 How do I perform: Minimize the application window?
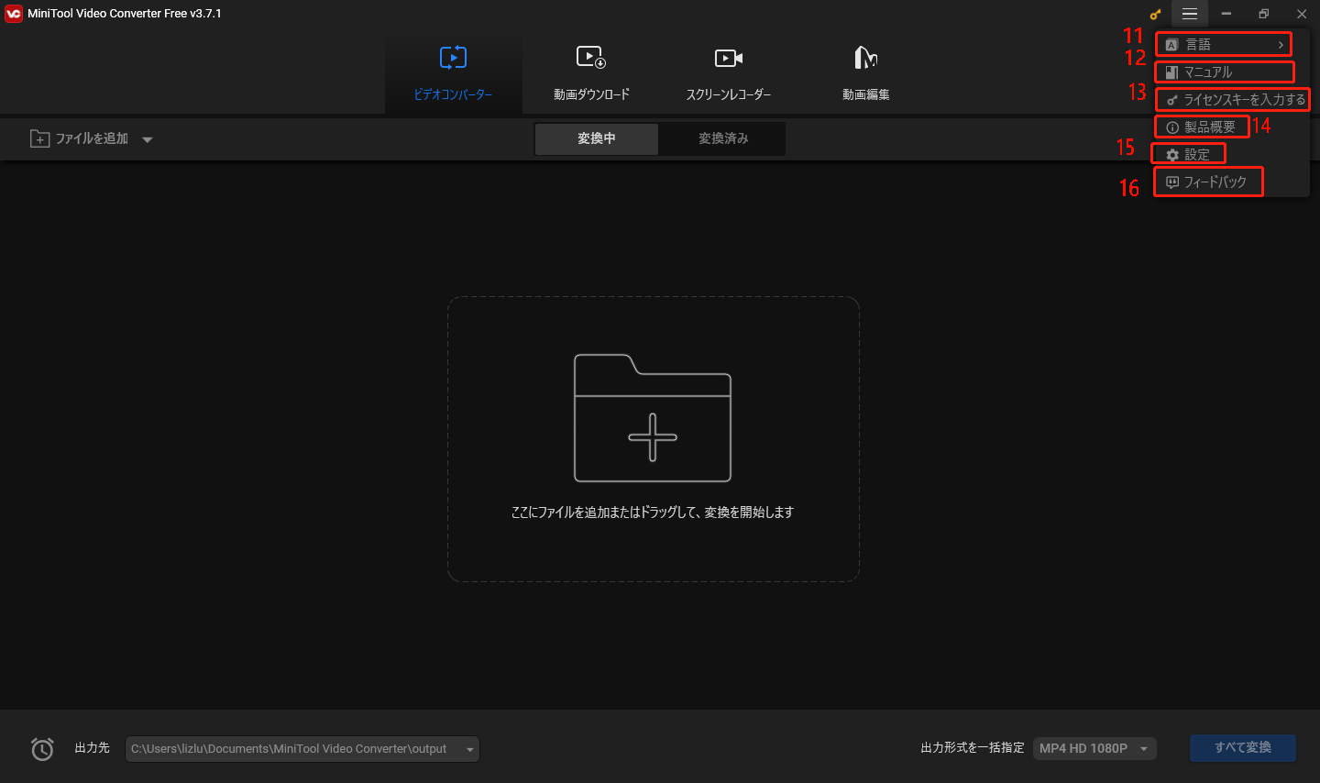point(1226,14)
